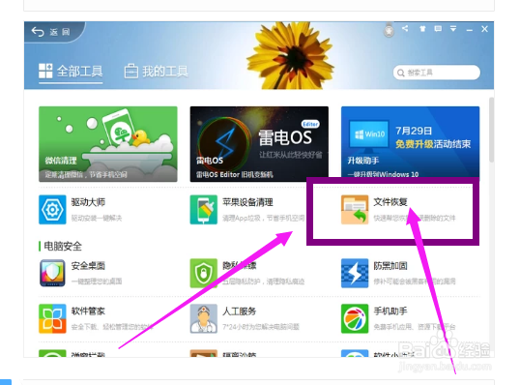
Task: Launch the 防黑加固 lightning icon
Action: (355, 273)
